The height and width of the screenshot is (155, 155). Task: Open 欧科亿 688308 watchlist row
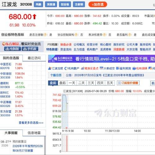click(x=23, y=95)
